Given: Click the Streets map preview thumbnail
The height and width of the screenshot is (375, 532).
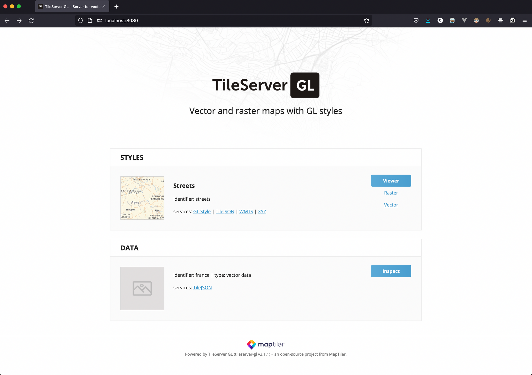Looking at the screenshot, I should 142,198.
